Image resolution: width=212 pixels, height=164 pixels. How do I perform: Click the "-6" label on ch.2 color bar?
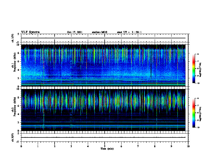[198, 98]
